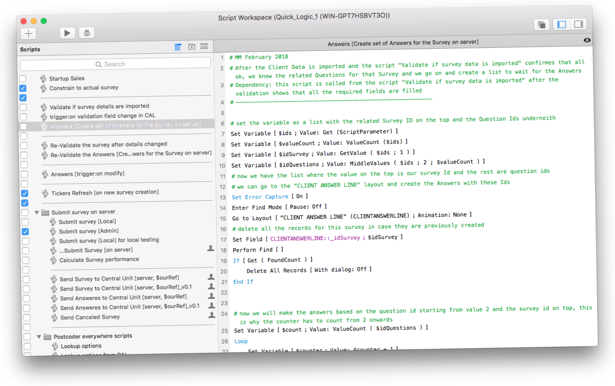Create a new script with the plus button

(29, 34)
